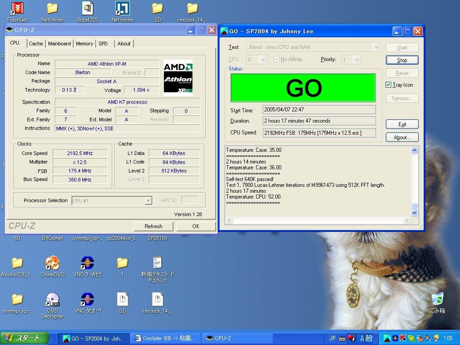Toggle the Tray Icon checkbox

pyautogui.click(x=389, y=85)
